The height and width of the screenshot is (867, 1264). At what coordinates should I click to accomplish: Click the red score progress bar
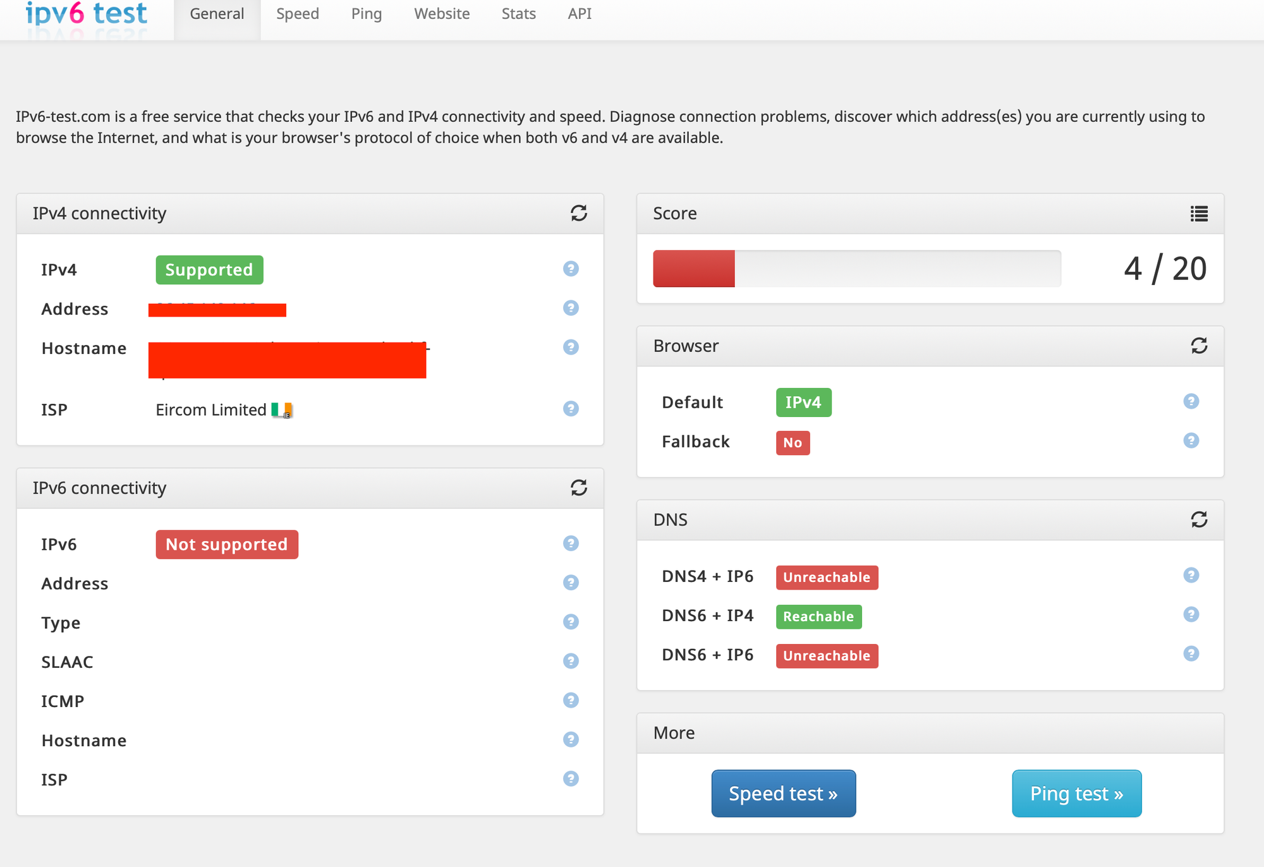coord(694,268)
